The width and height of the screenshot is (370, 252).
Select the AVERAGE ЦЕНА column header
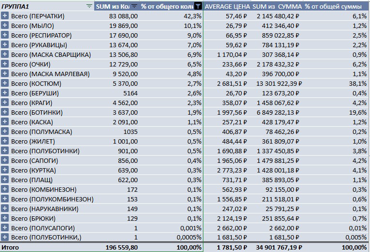click(226, 6)
